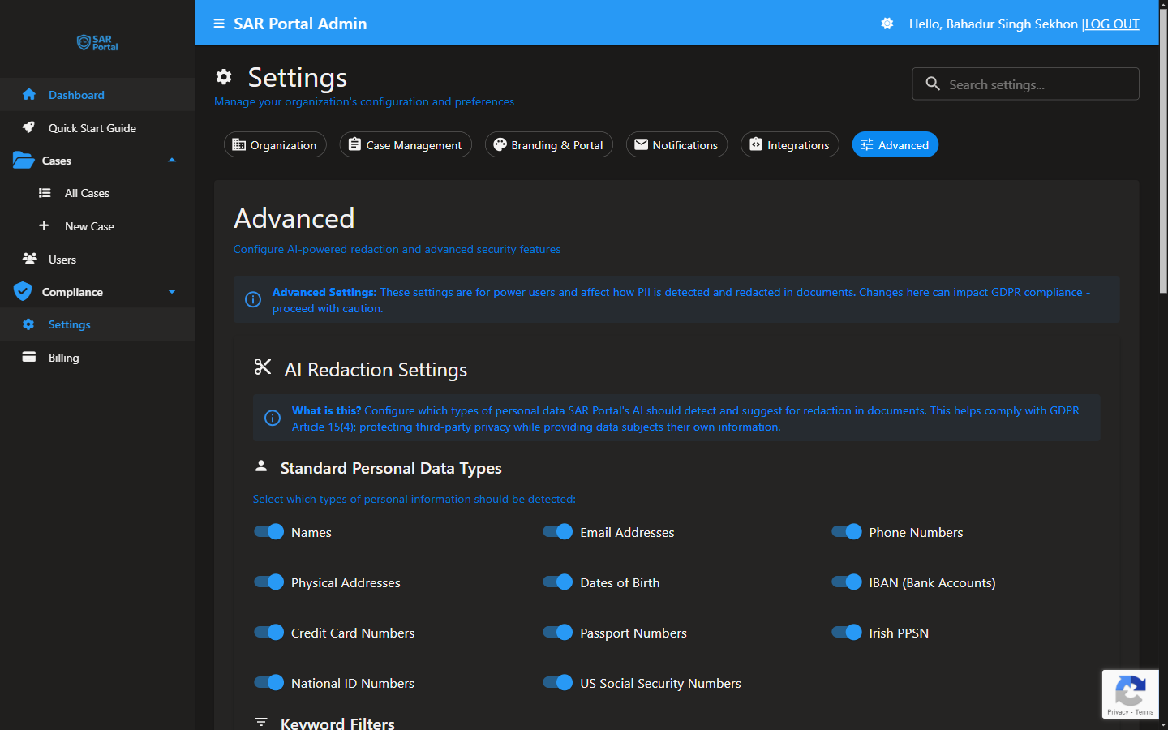
Task: Switch to the Notifications settings tab
Action: (676, 144)
